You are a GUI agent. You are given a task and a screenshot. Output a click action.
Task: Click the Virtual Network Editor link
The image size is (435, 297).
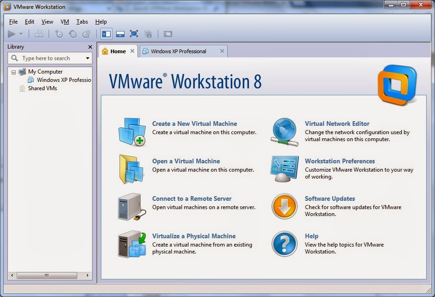pos(337,124)
